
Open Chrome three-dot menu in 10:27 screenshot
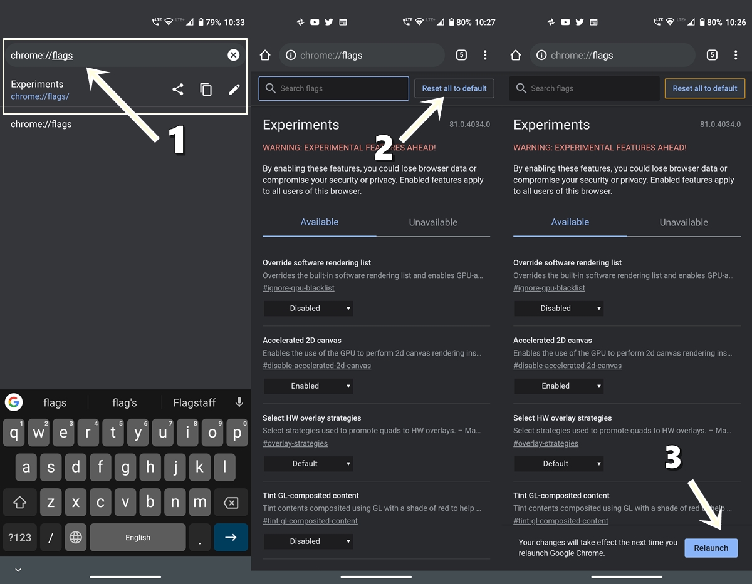[x=485, y=55]
